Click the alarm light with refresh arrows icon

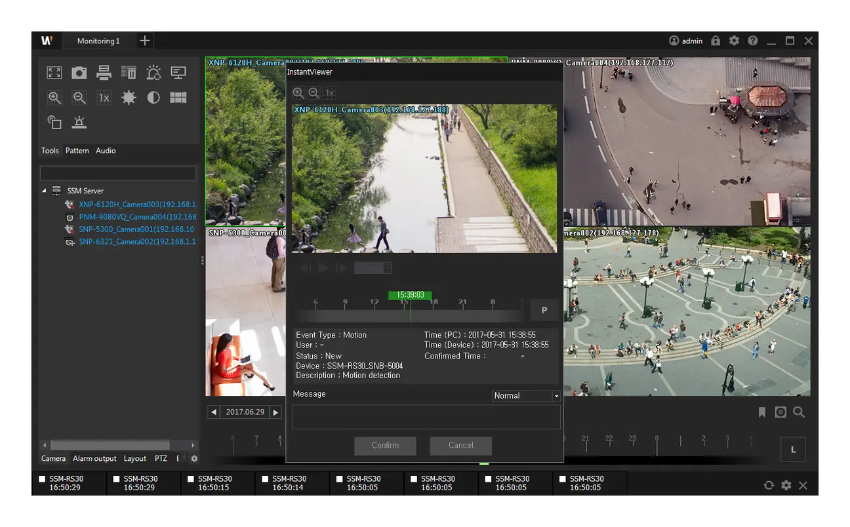tap(153, 73)
